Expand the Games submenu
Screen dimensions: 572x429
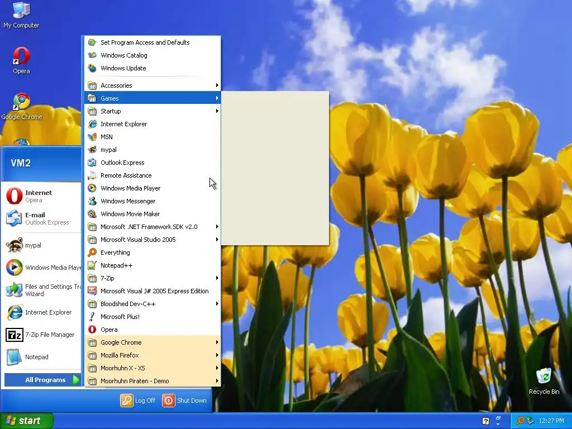tap(152, 98)
